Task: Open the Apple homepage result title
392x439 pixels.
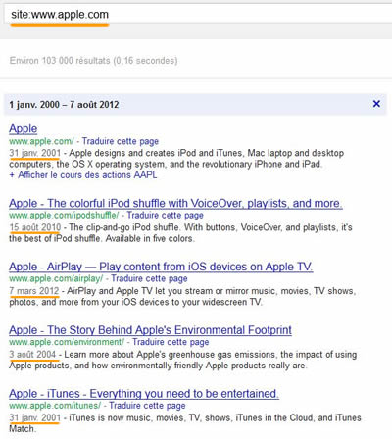Action: tap(24, 128)
